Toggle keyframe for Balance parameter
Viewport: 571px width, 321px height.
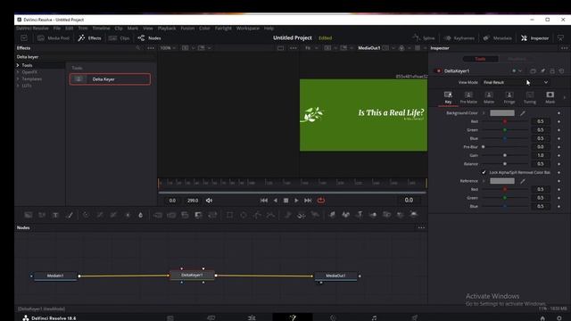[x=559, y=164]
